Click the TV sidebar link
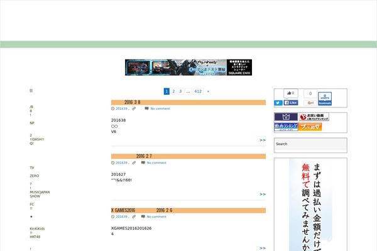The image size is (377, 251). (x=32, y=168)
